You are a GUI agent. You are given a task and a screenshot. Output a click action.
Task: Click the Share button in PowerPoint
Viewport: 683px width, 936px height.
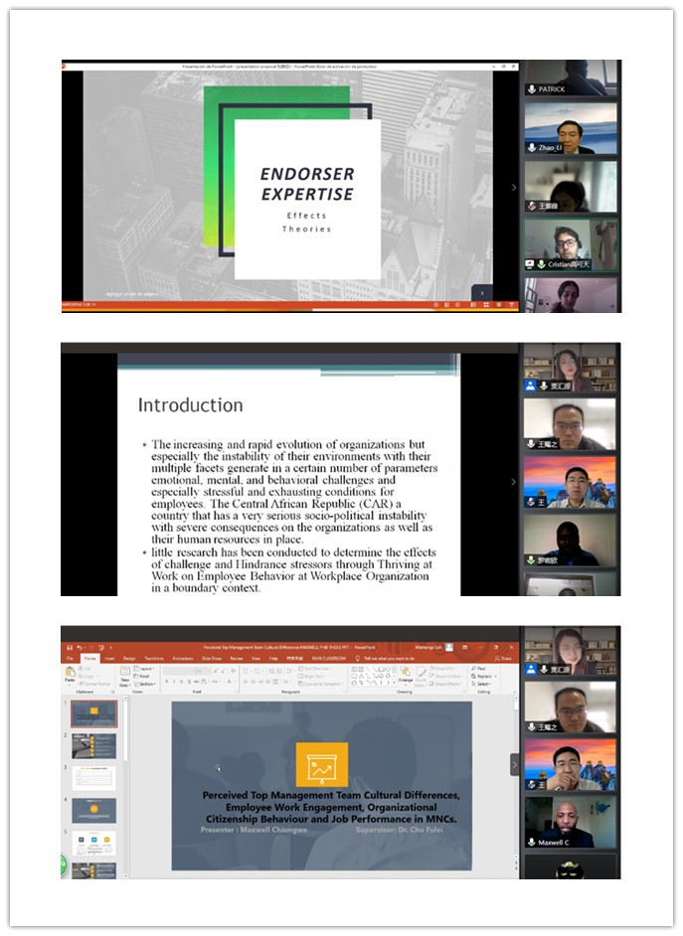tap(506, 658)
